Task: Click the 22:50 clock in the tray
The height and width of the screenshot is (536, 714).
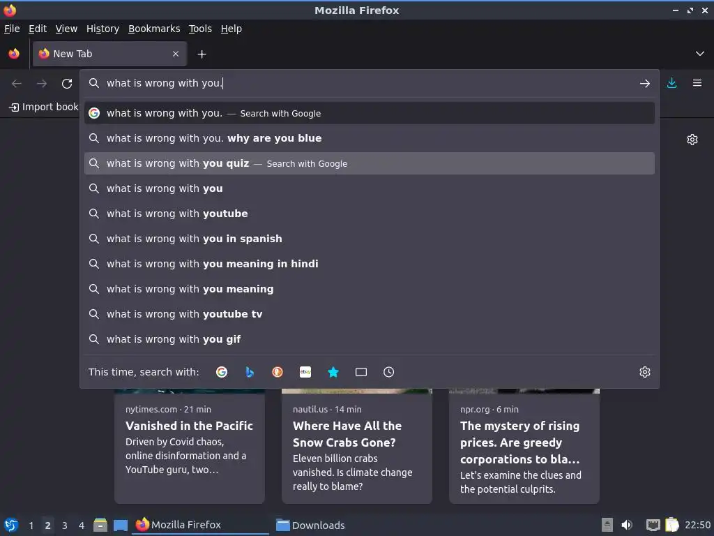Action: [x=697, y=525]
